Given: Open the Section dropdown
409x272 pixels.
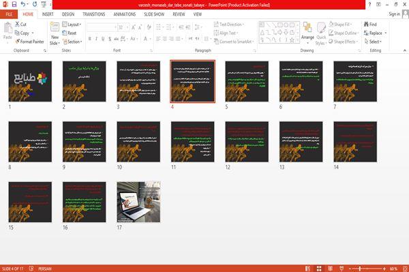Looking at the screenshot, I should pyautogui.click(x=72, y=42).
